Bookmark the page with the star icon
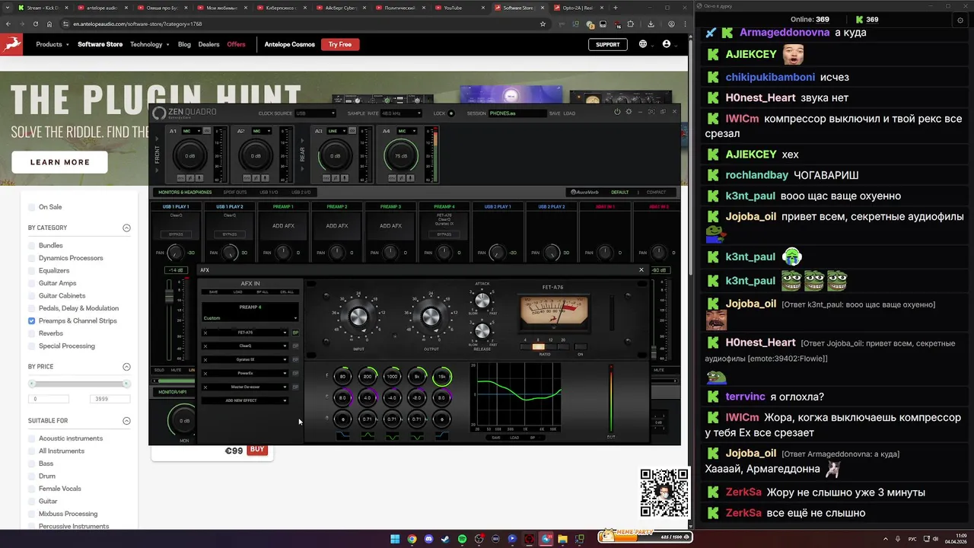The image size is (974, 548). point(543,24)
